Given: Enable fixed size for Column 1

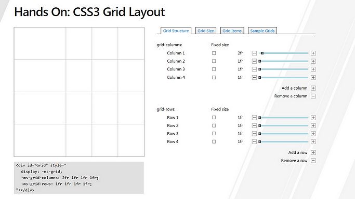Looking at the screenshot, I should [214, 53].
